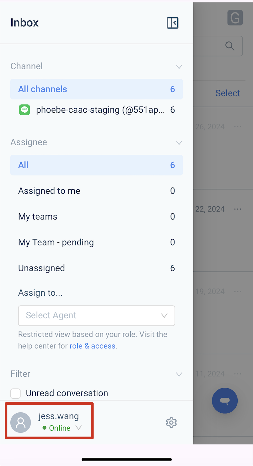Image resolution: width=253 pixels, height=466 pixels.
Task: Open the Select Agent dropdown
Action: tap(97, 315)
